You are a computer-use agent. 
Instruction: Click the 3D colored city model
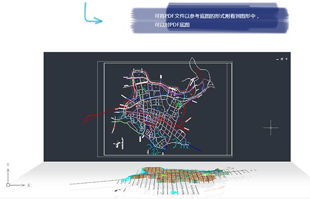[174, 175]
